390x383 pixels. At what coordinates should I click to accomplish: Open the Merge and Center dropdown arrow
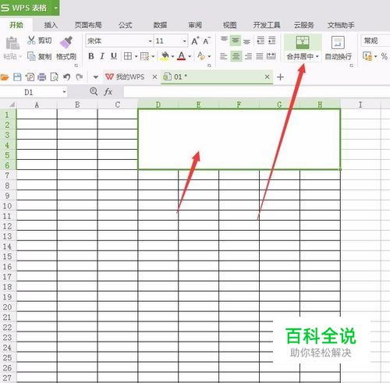[317, 56]
